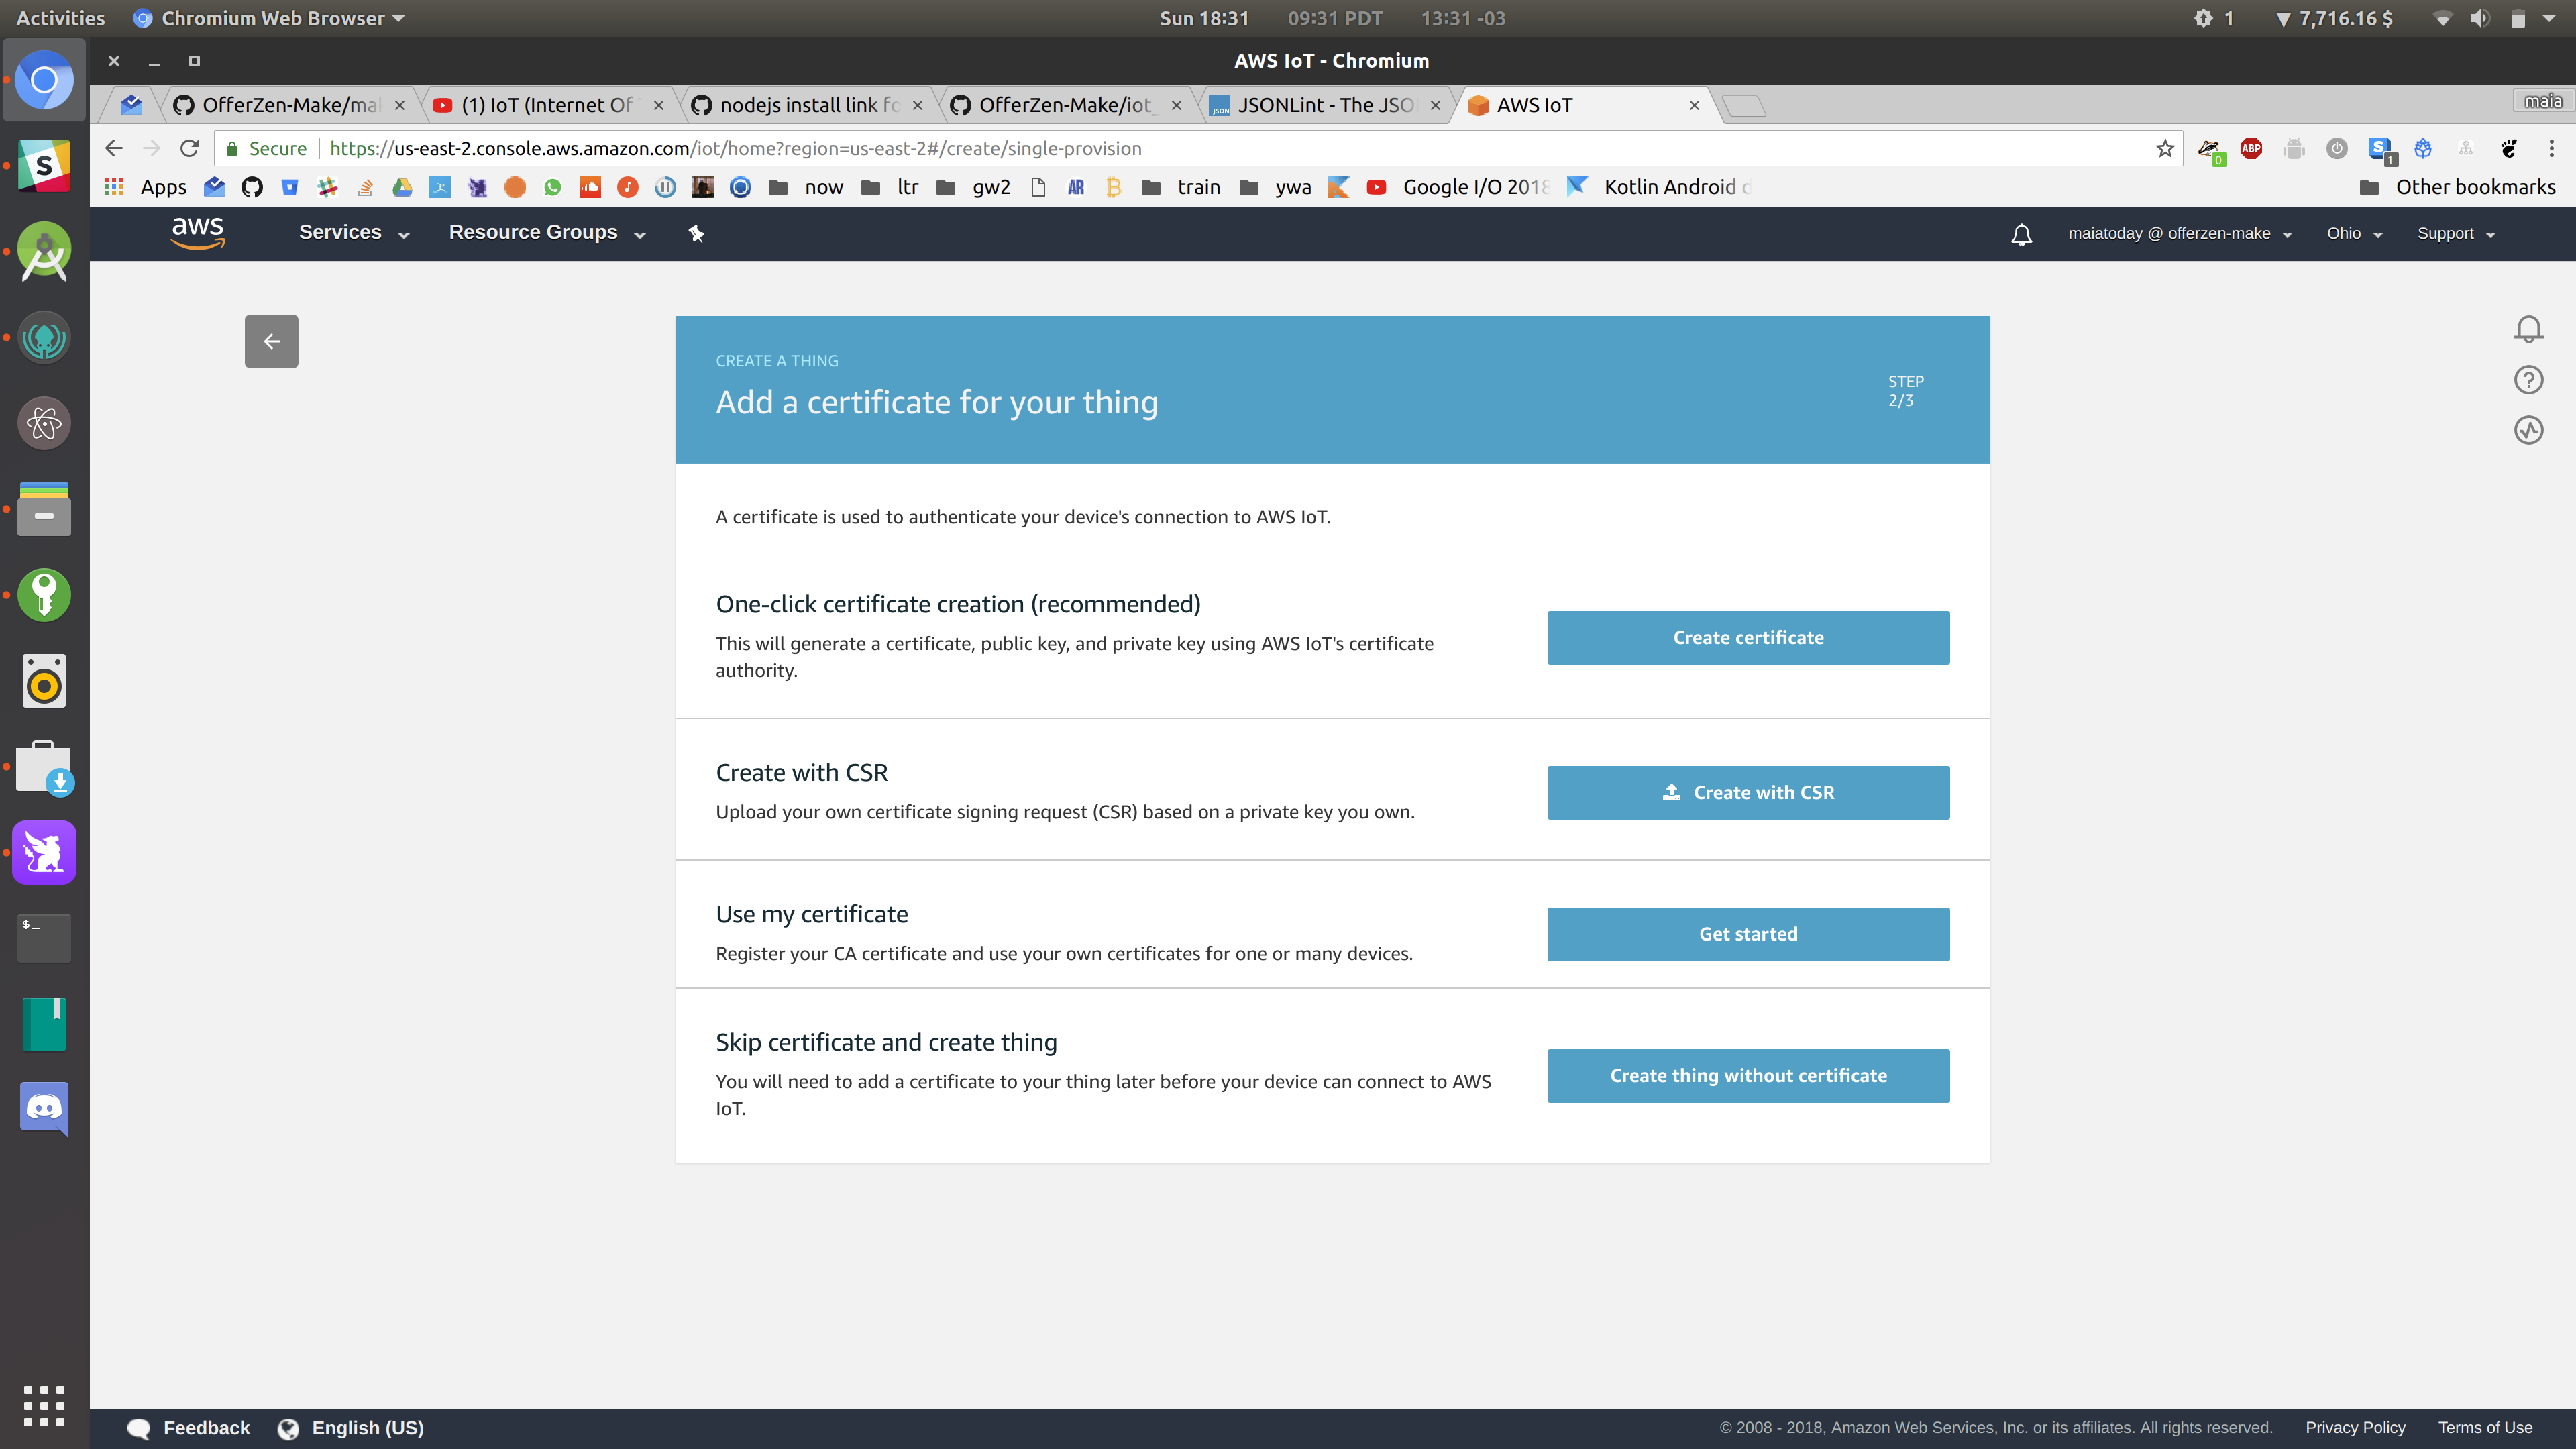Close the JSONLint tab
Viewport: 2576px width, 1449px height.
point(1435,105)
